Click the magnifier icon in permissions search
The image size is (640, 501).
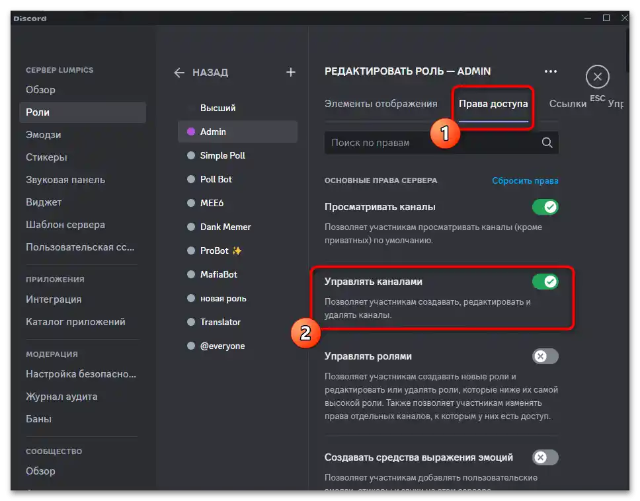point(547,143)
